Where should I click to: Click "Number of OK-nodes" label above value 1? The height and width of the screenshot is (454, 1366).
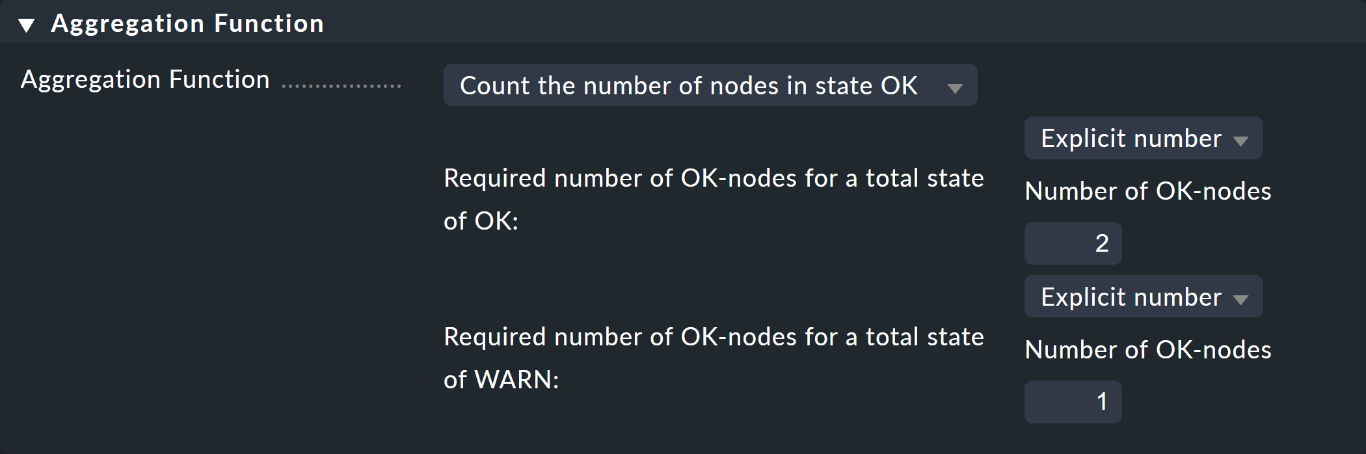pyautogui.click(x=1147, y=350)
